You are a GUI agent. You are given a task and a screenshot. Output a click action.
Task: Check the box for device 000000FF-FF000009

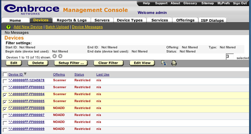coord(5,130)
